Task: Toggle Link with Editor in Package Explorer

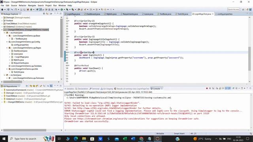Action: coord(47,14)
